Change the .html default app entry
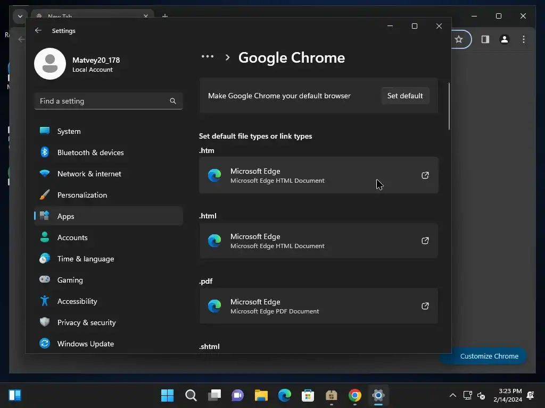This screenshot has height=408, width=545. (318, 241)
